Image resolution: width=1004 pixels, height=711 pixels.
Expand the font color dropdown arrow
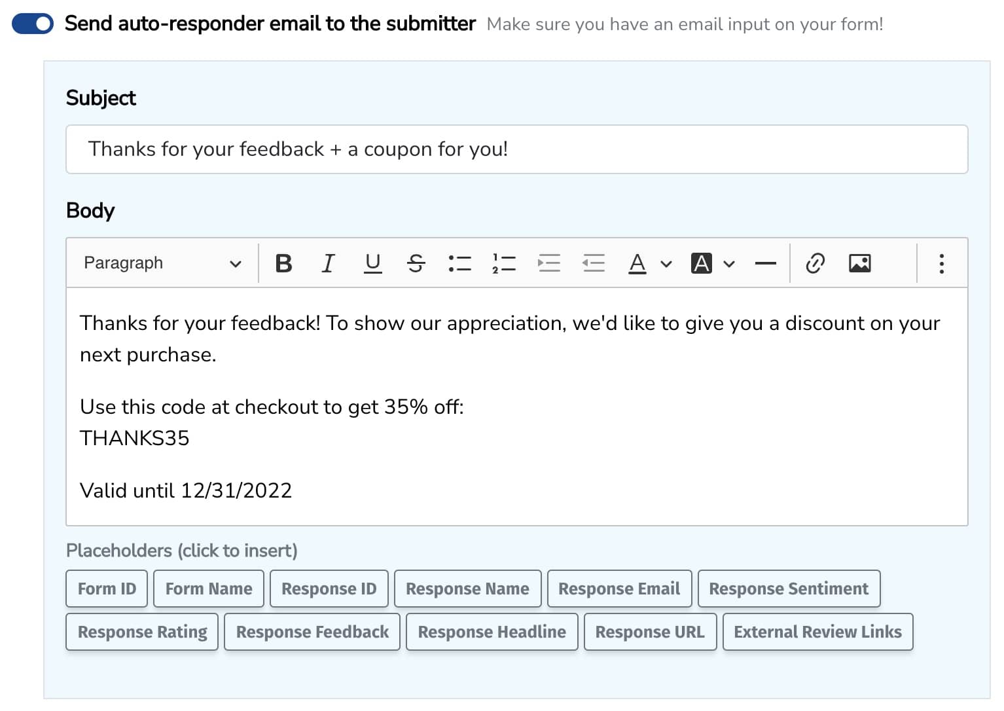point(666,264)
